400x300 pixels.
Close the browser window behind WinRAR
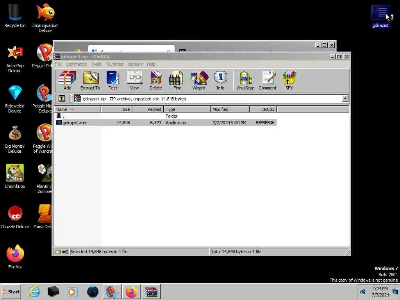pyautogui.click(x=332, y=45)
